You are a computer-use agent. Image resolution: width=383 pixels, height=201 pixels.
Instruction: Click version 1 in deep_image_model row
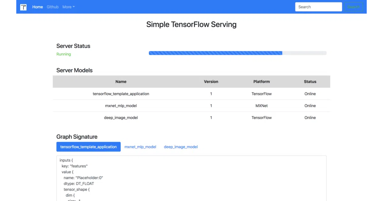coord(211,117)
